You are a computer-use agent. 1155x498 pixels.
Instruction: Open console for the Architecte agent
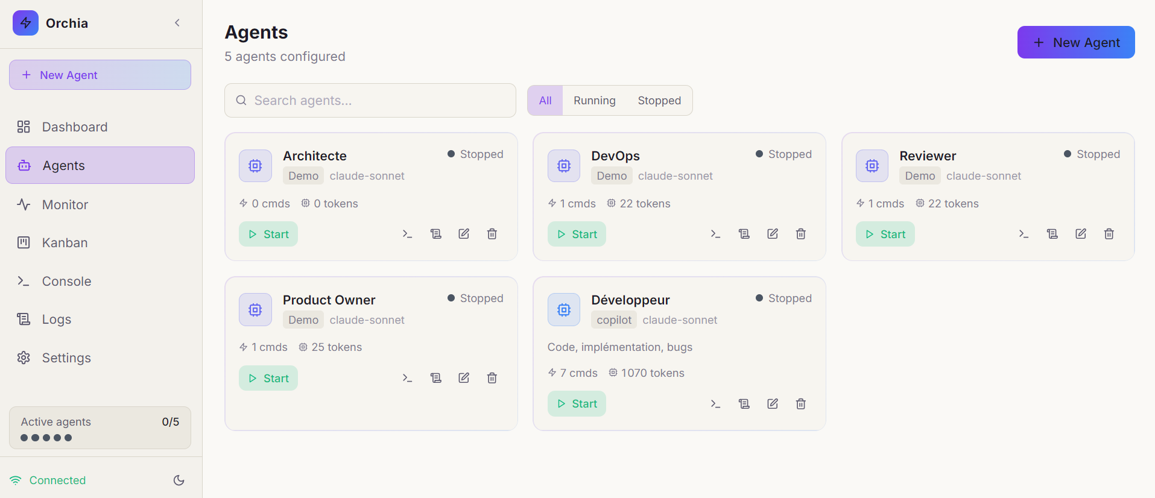click(407, 234)
